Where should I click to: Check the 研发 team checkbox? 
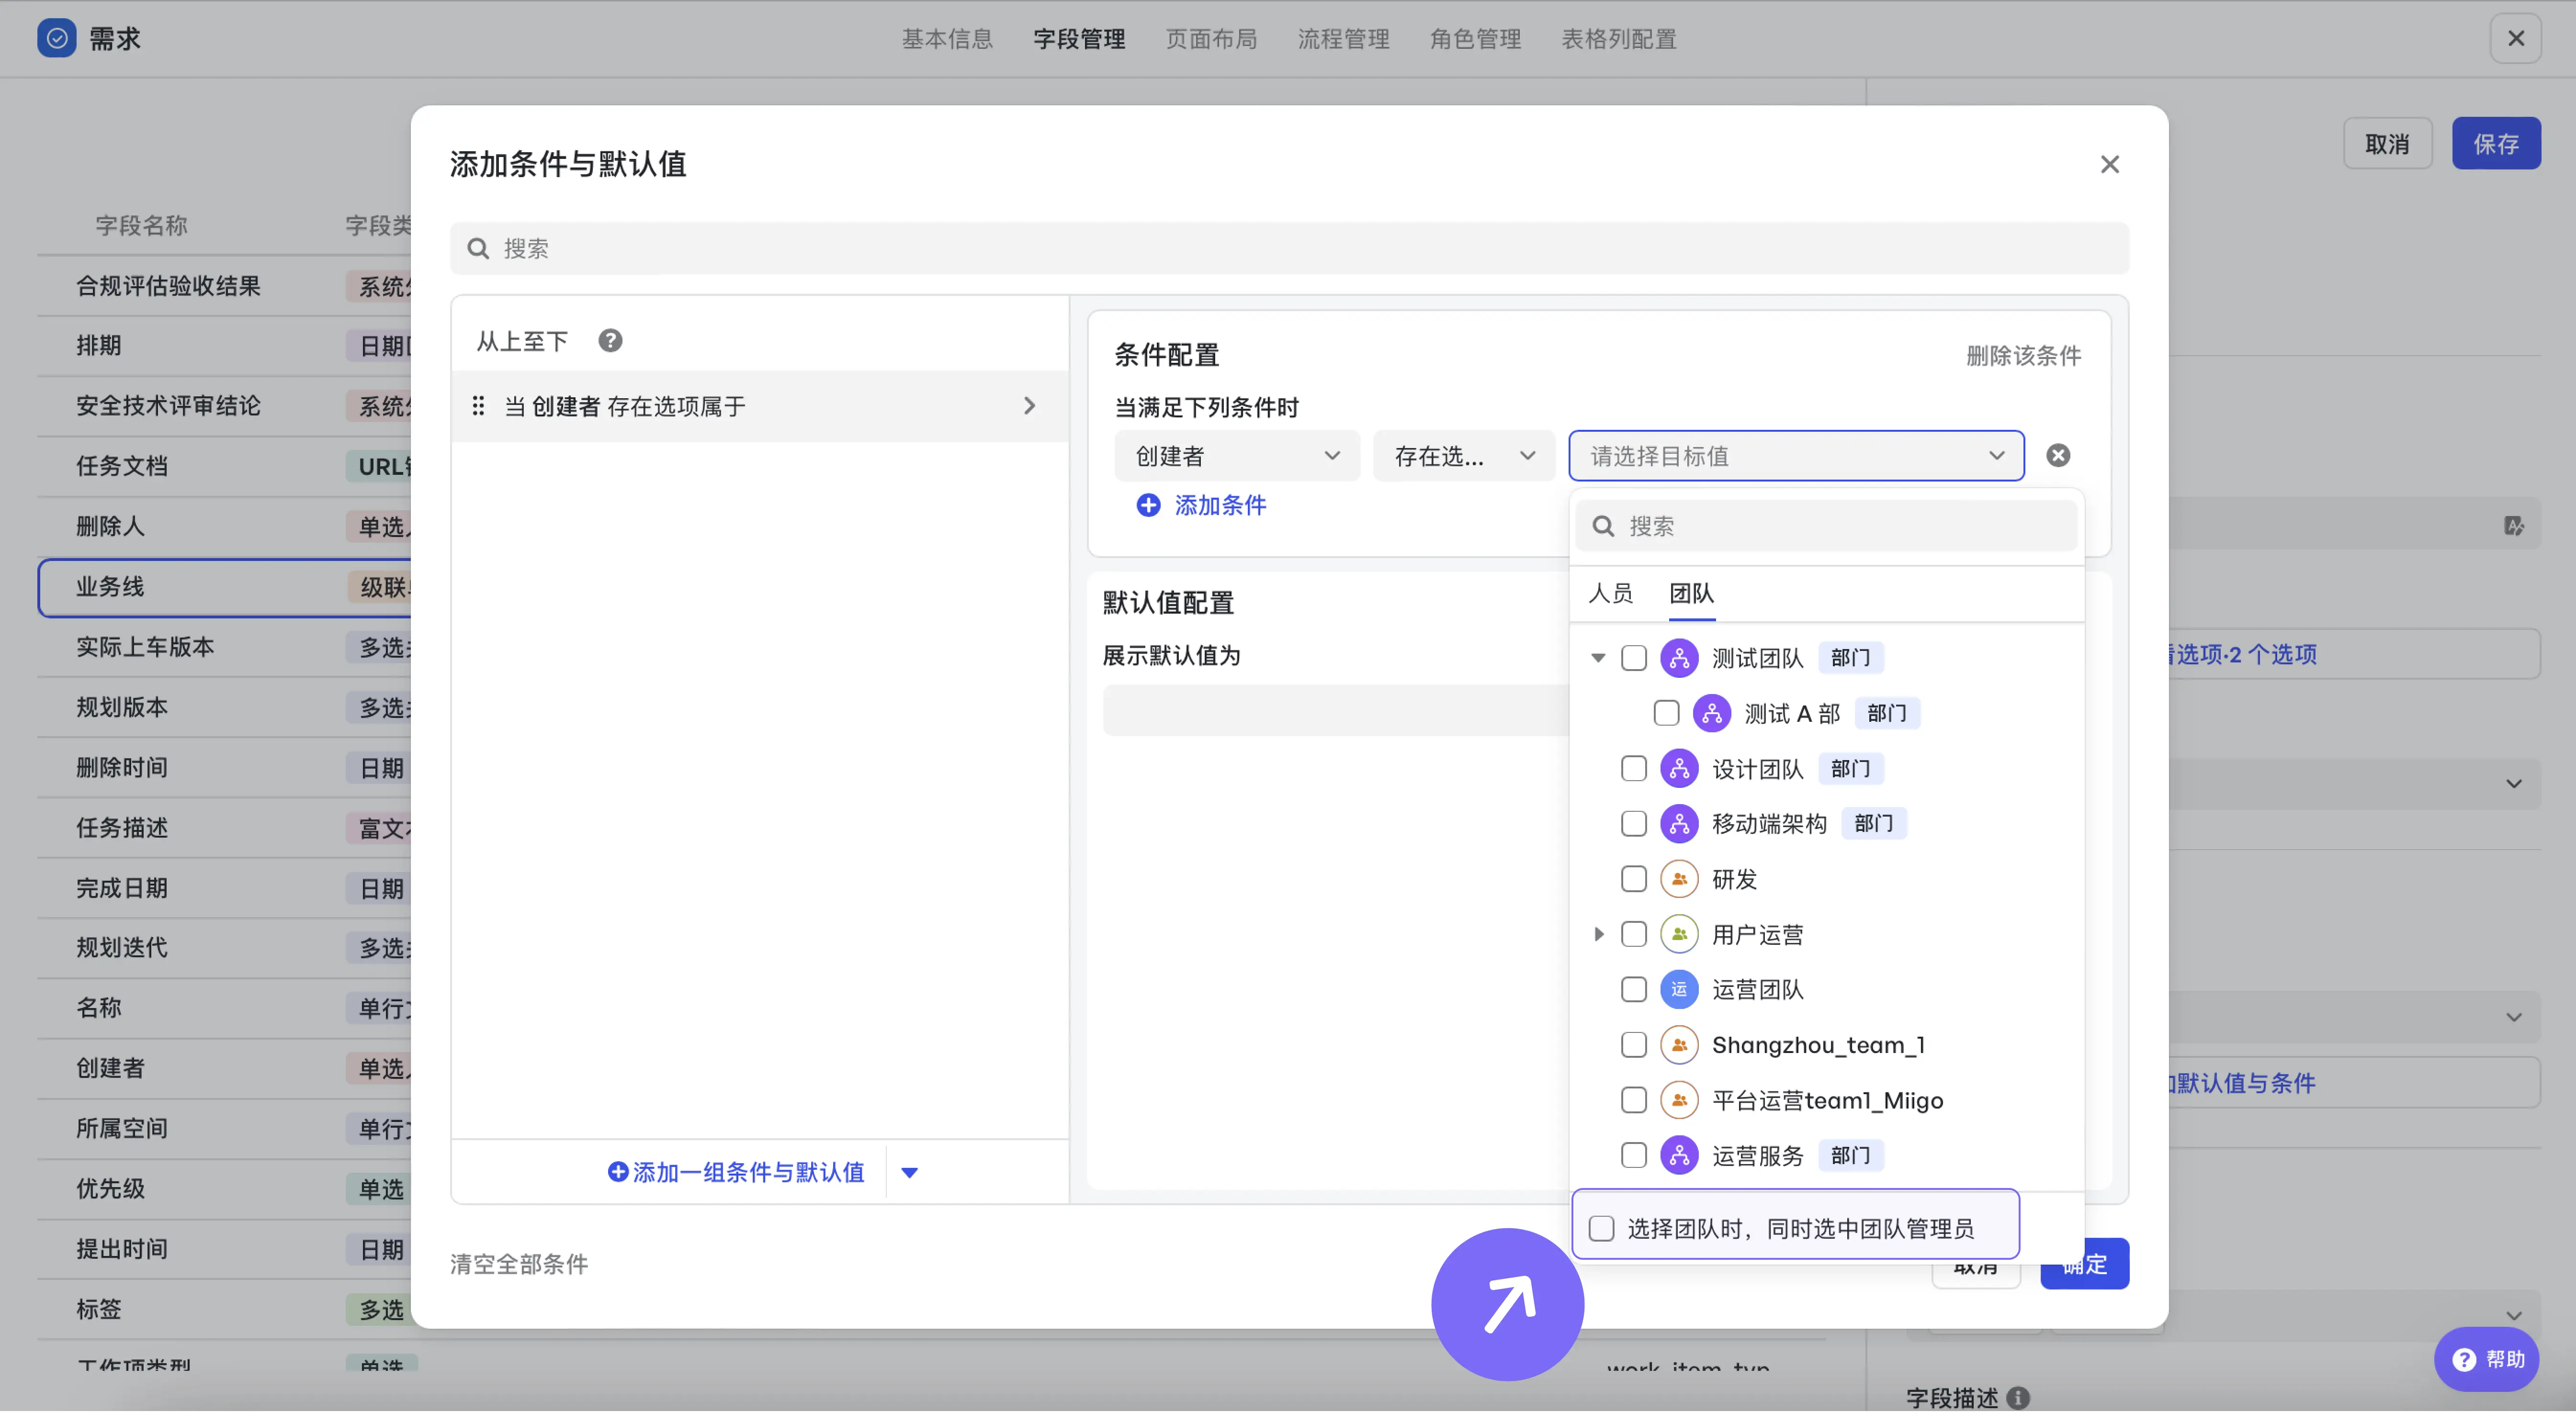point(1633,879)
